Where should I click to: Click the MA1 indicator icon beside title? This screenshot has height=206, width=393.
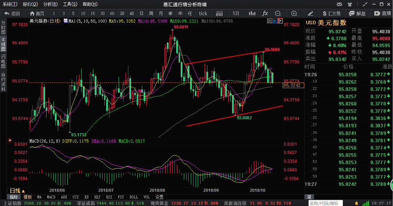point(65,21)
